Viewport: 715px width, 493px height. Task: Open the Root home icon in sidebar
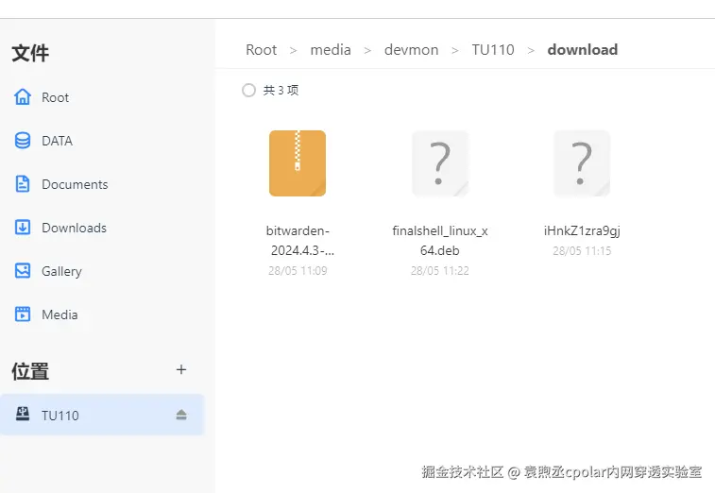[x=23, y=97]
